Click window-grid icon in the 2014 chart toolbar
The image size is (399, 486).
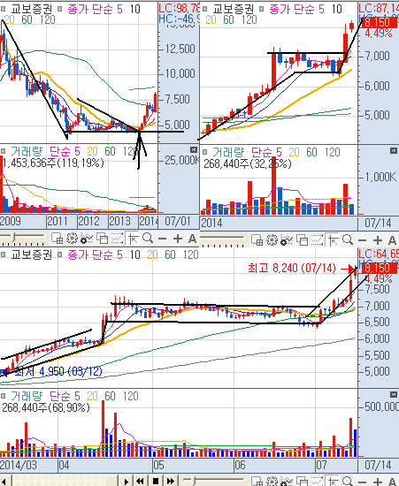pos(257,239)
